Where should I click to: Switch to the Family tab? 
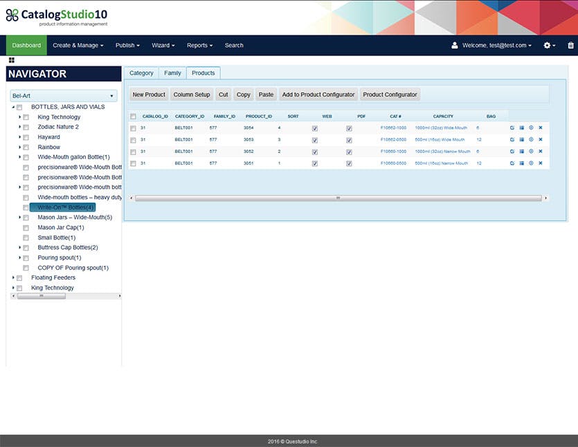(172, 73)
